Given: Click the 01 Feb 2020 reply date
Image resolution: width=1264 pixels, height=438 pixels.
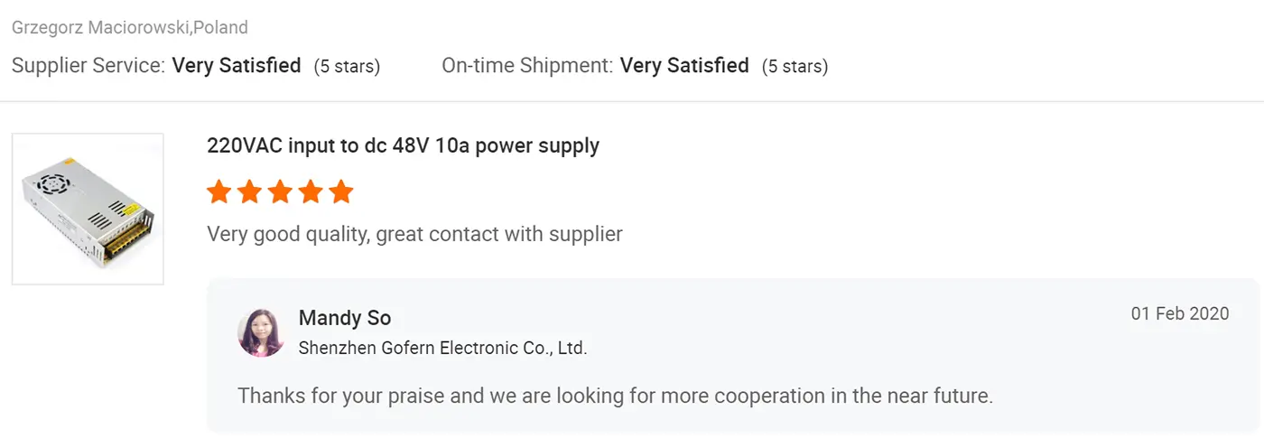Looking at the screenshot, I should [1180, 314].
